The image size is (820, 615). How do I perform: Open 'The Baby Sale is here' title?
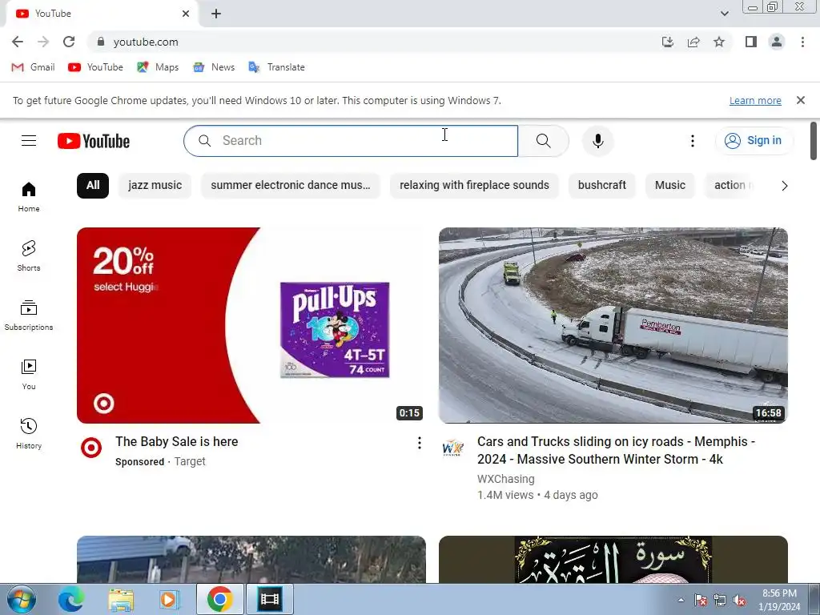pyautogui.click(x=177, y=442)
